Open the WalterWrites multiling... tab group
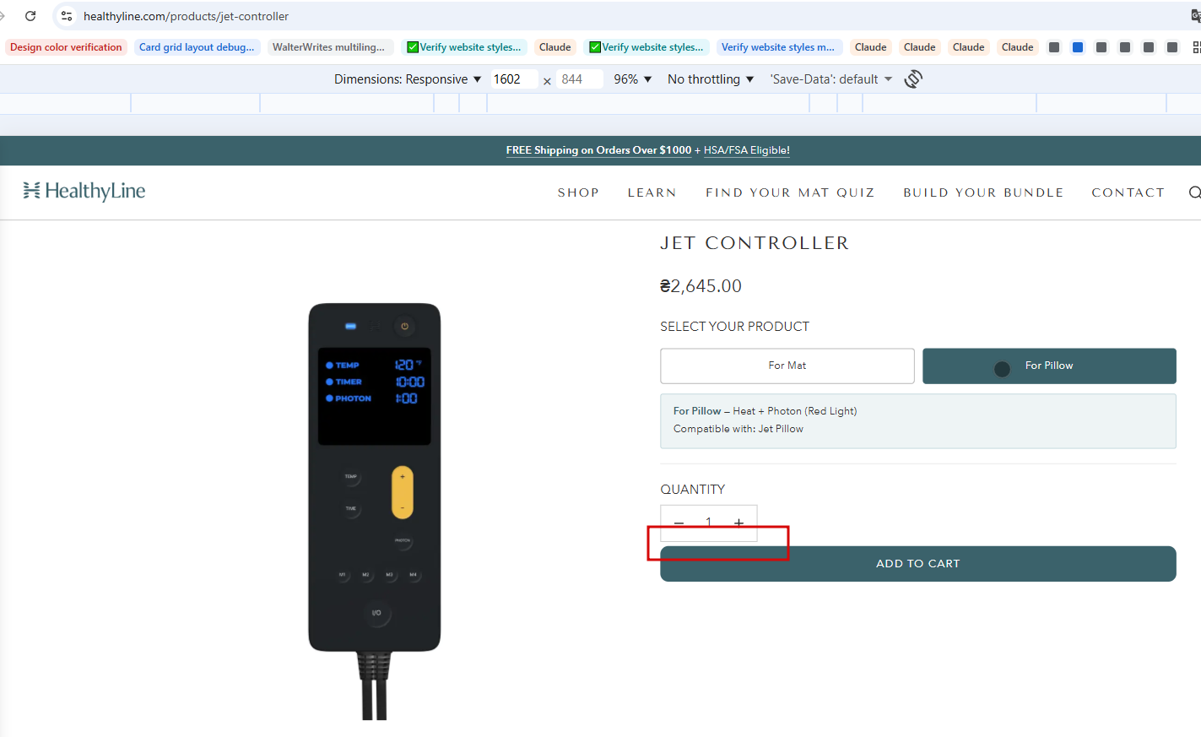This screenshot has width=1201, height=737. (328, 47)
